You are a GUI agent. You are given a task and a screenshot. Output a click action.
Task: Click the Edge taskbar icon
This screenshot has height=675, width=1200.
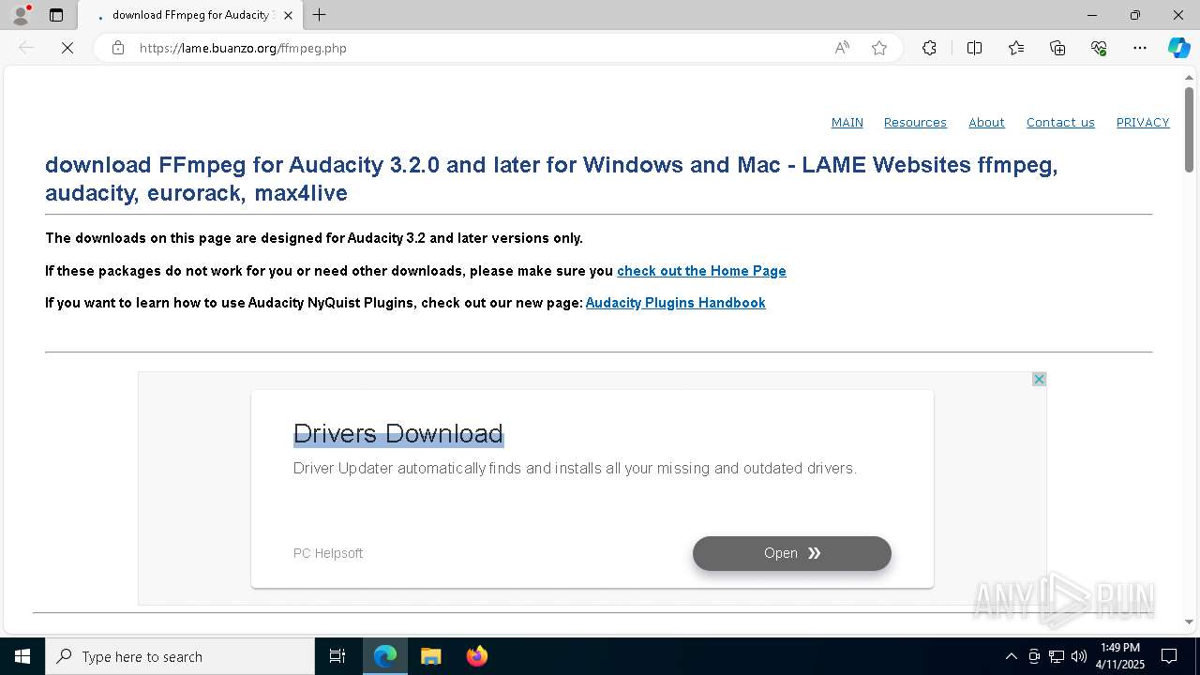[x=385, y=656]
